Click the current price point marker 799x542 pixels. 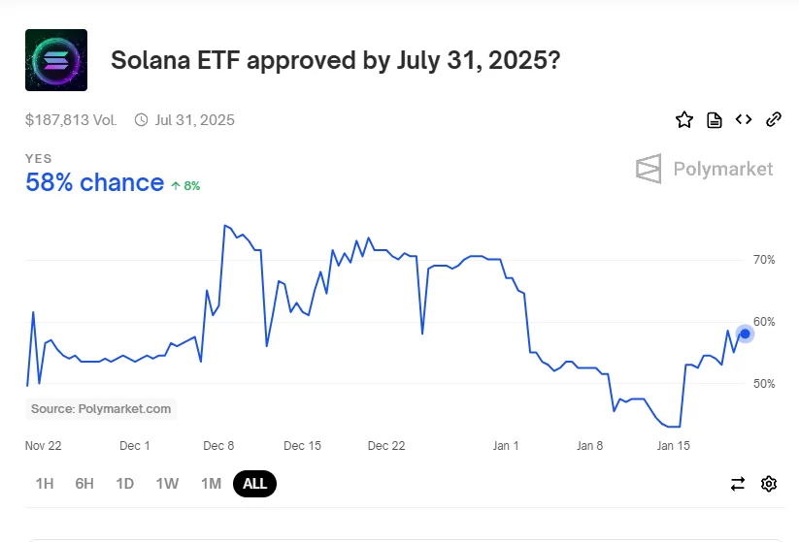(745, 334)
